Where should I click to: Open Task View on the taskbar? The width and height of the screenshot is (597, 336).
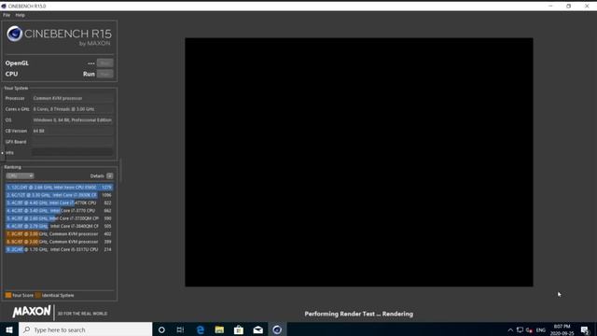pos(180,329)
